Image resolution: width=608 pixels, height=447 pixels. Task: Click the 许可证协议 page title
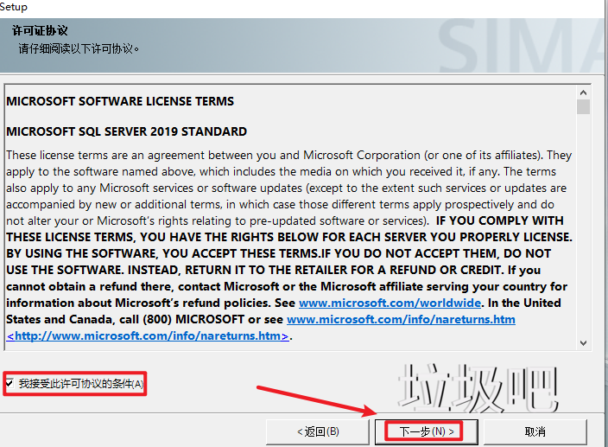[41, 31]
